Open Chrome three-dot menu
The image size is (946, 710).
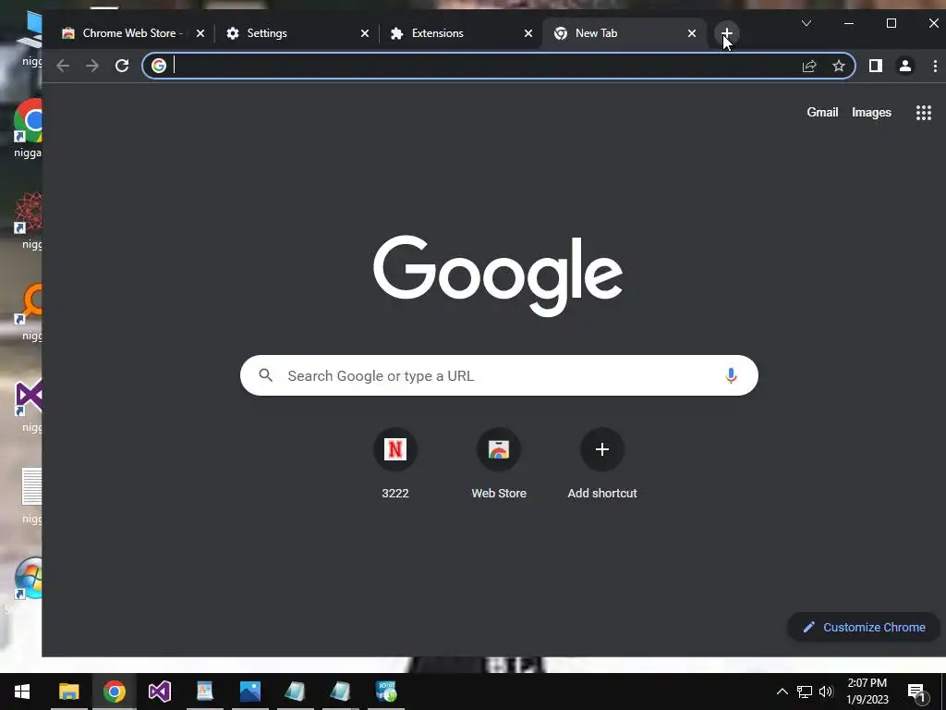pyautogui.click(x=935, y=66)
